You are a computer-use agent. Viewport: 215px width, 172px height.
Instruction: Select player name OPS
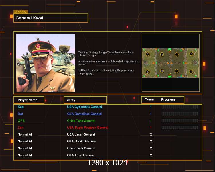[21, 121]
